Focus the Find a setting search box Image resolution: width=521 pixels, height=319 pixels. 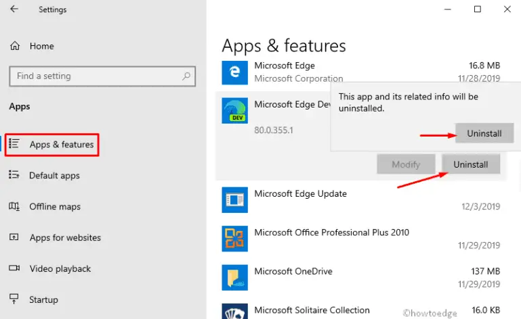click(102, 76)
